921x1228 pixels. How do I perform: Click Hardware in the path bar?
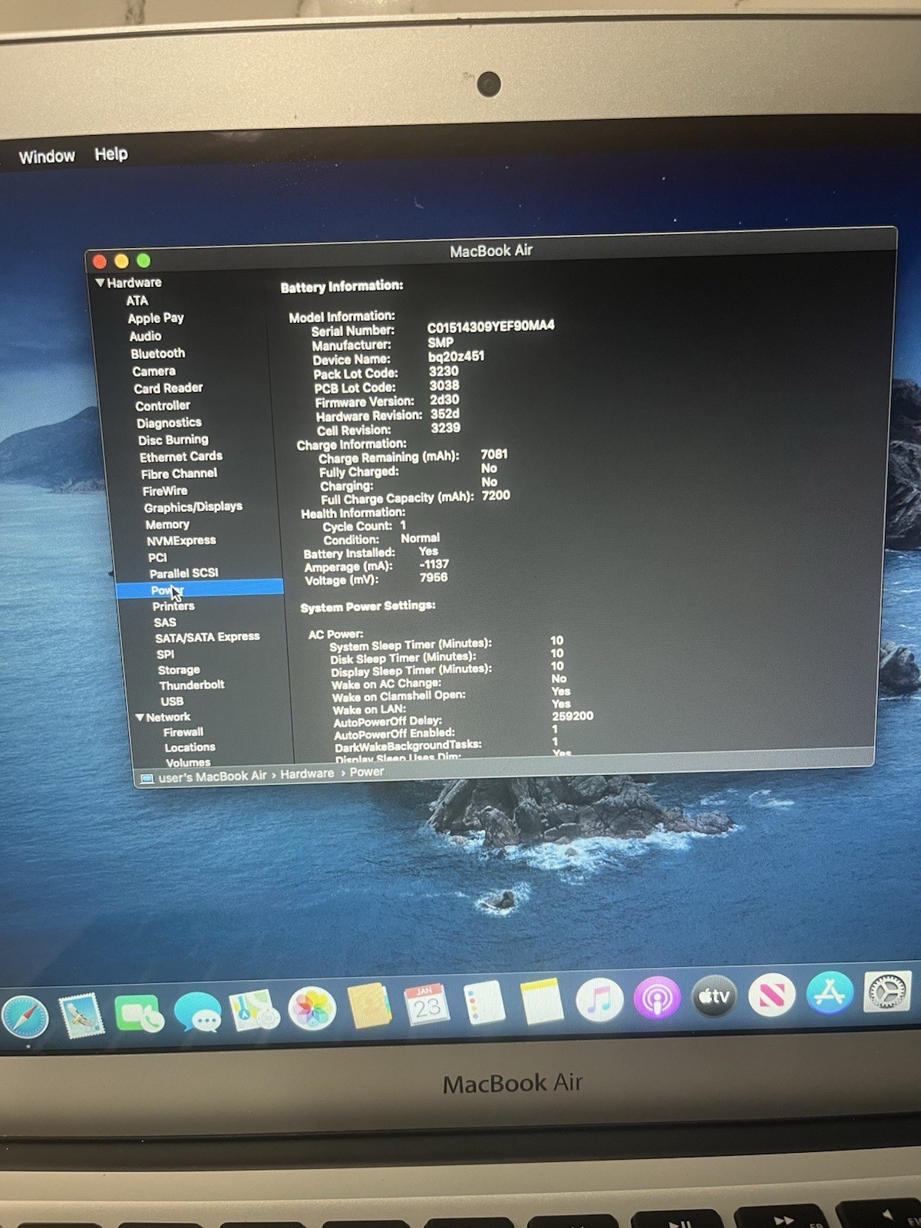point(307,774)
